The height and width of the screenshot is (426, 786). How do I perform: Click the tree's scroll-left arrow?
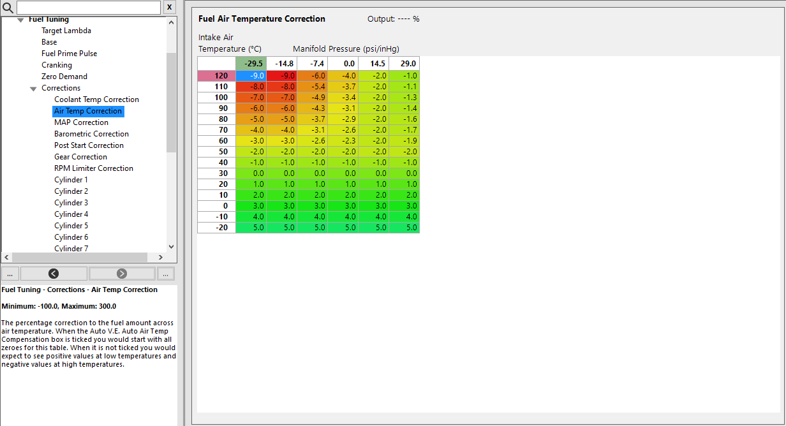tap(6, 257)
